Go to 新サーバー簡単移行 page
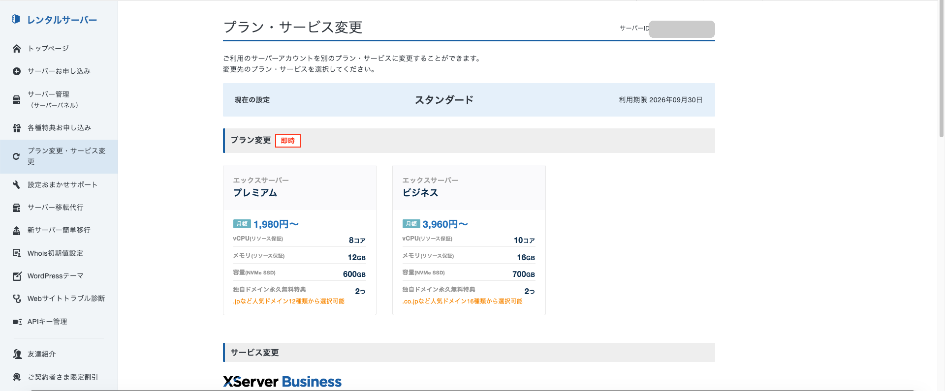Viewport: 945px width, 391px height. click(x=59, y=230)
